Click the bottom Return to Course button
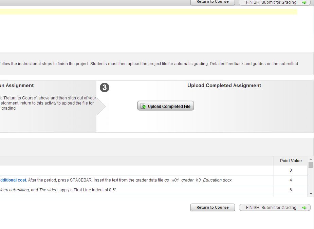This screenshot has height=229, width=314. tap(212, 208)
